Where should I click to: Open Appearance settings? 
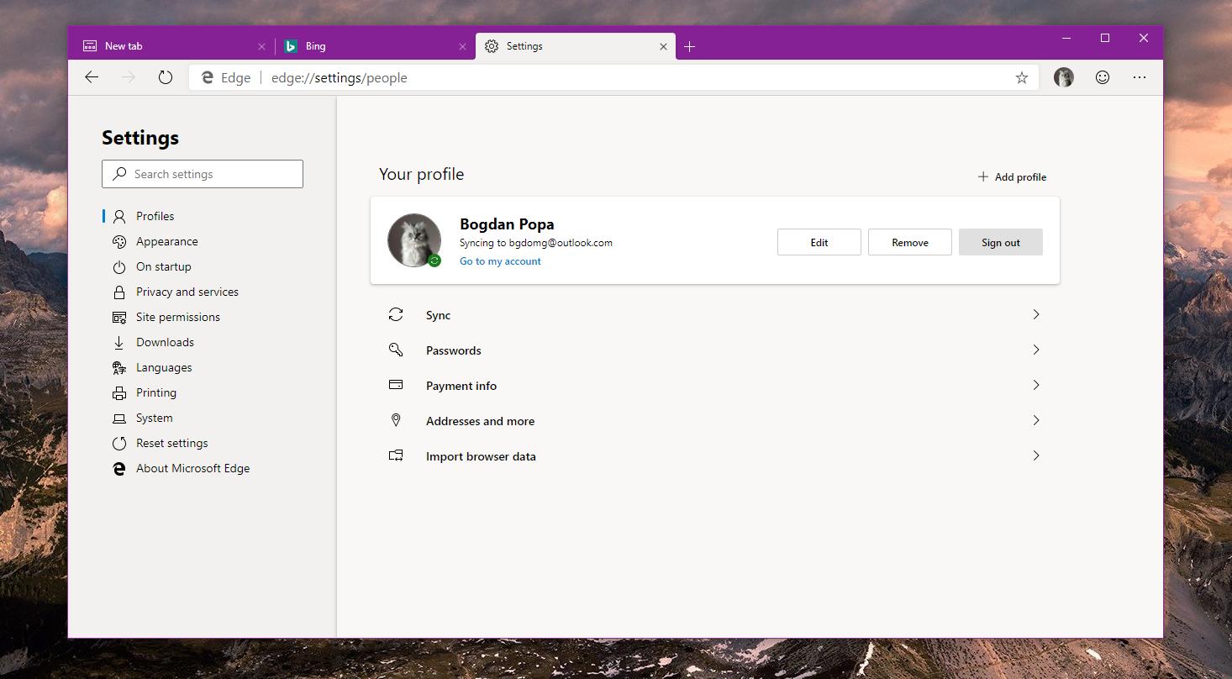click(x=166, y=241)
